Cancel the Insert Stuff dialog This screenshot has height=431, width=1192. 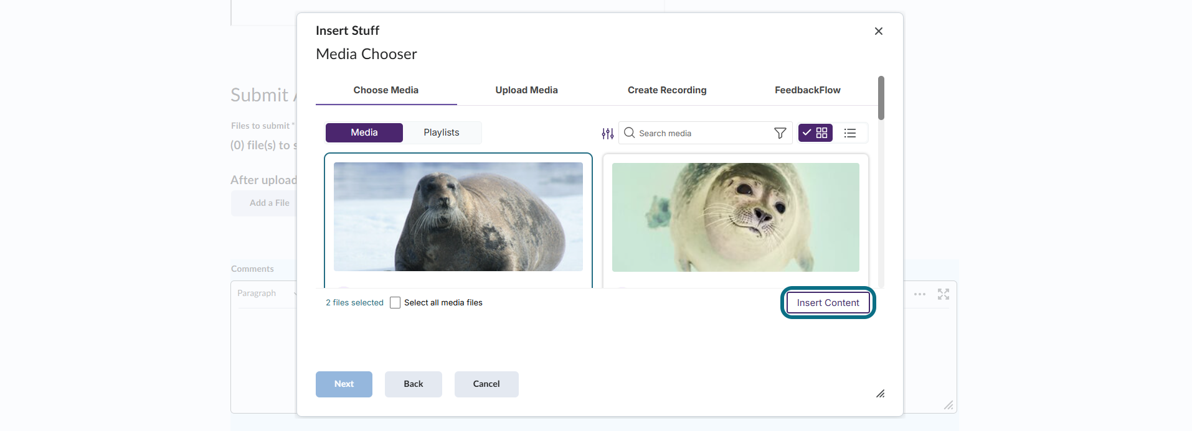pos(486,384)
